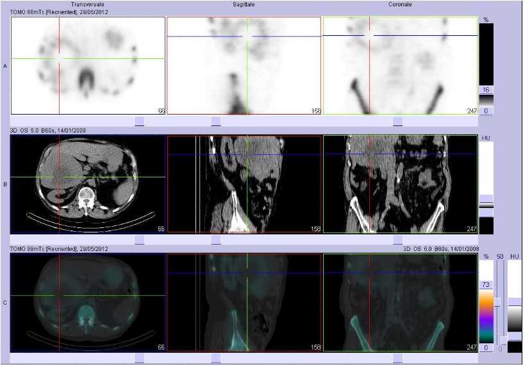Click the 3D OS 5.0 B60s label above row B
This screenshot has width=523, height=365.
pyautogui.click(x=48, y=131)
